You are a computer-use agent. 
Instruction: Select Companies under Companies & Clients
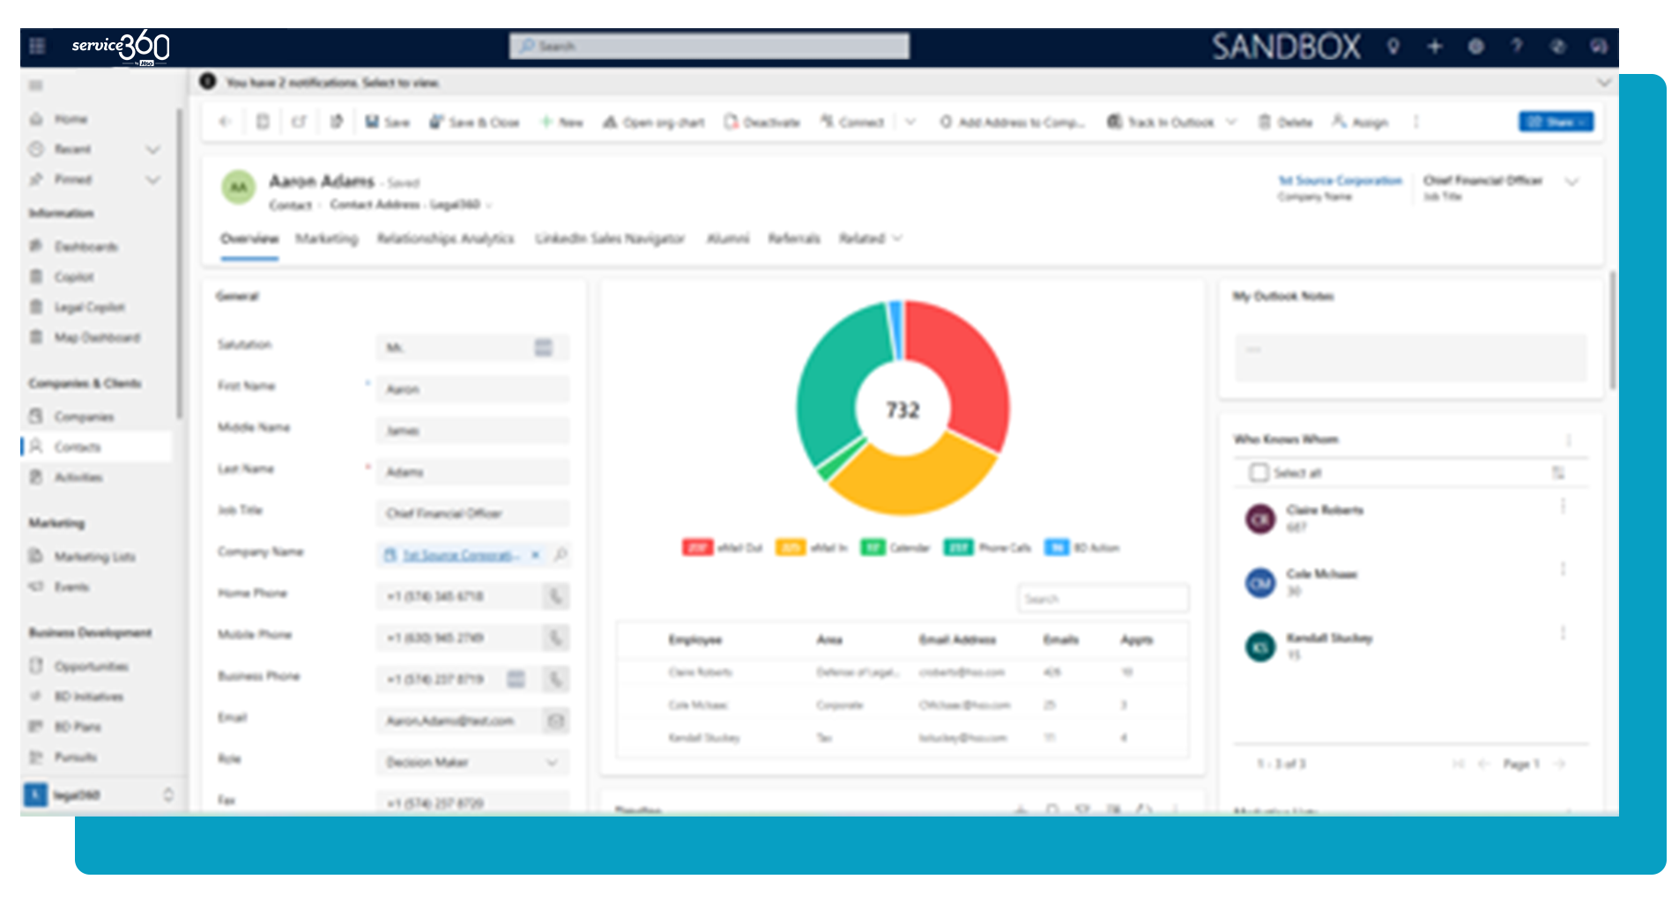[x=84, y=416]
